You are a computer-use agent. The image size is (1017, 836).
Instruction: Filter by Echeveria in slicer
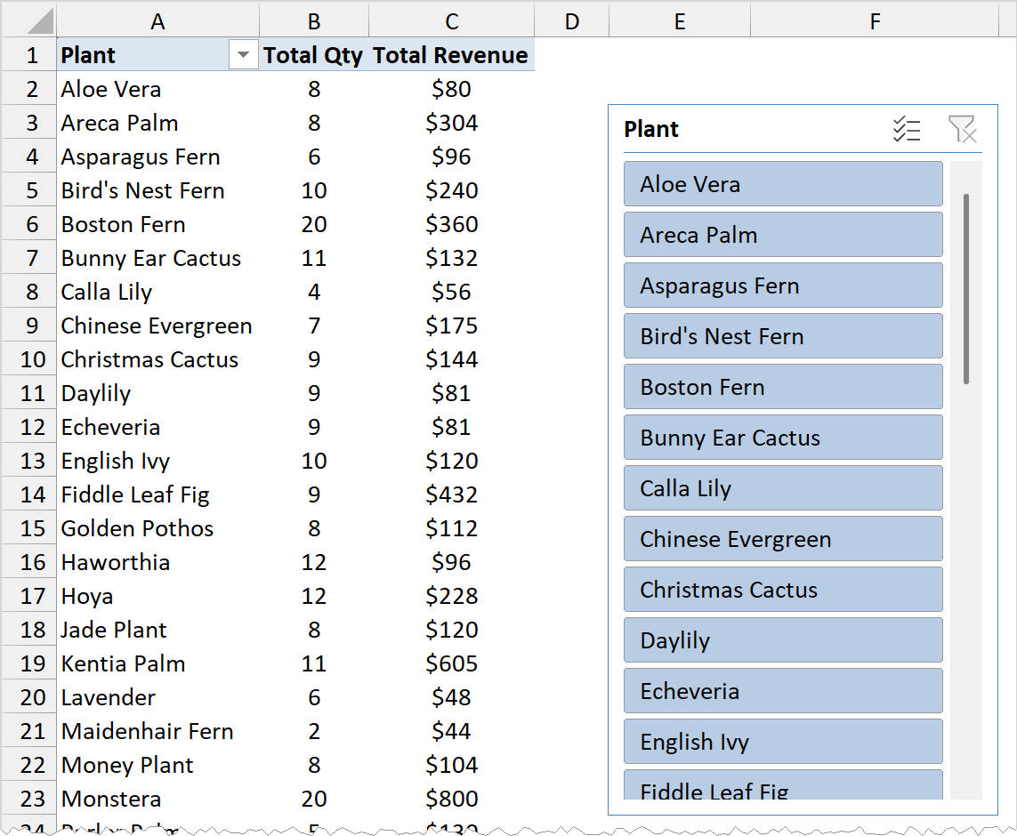point(783,691)
